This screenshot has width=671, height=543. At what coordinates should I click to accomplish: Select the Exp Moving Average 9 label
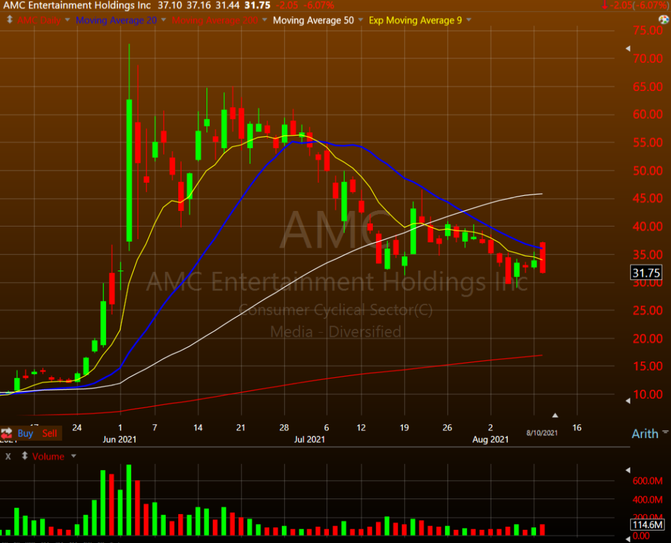[x=415, y=20]
